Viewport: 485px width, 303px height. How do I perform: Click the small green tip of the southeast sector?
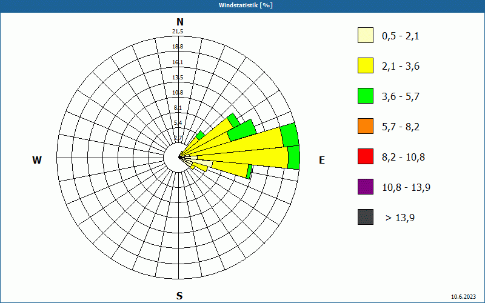pyautogui.click(x=250, y=171)
